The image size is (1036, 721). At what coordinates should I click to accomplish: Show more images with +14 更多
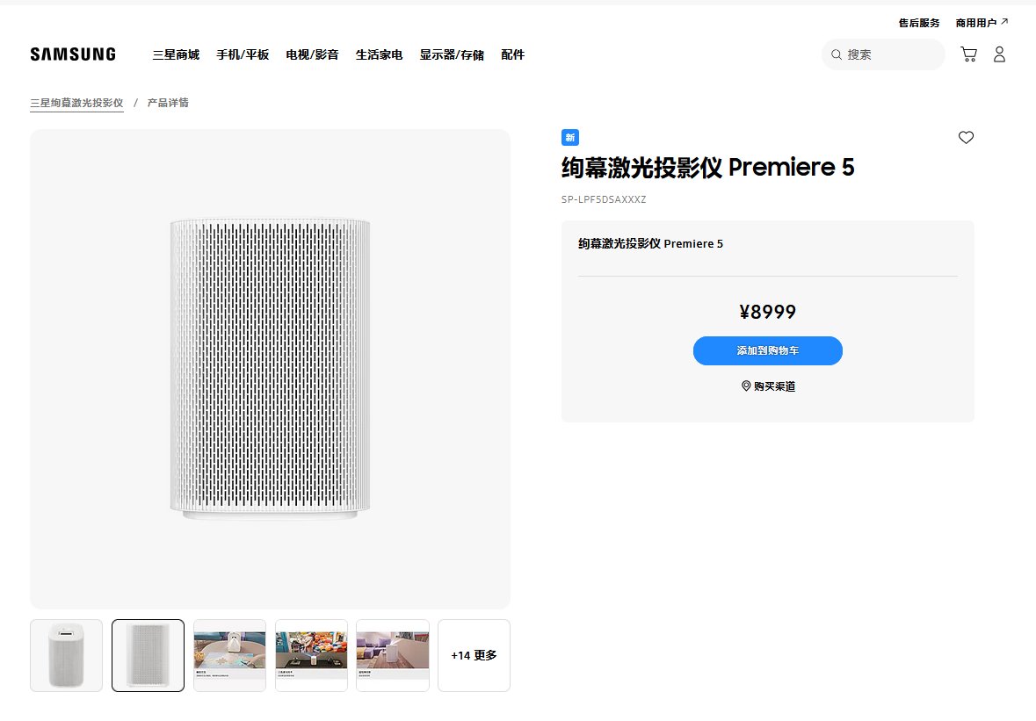click(x=474, y=656)
